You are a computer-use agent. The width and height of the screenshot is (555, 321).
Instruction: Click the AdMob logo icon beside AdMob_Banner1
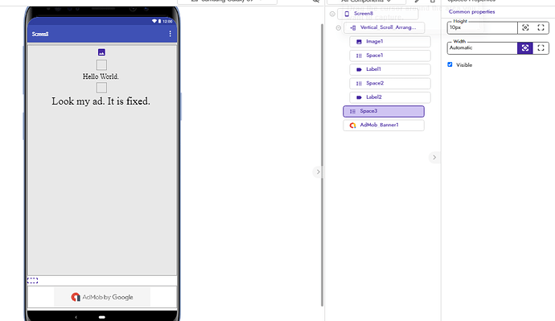(352, 126)
